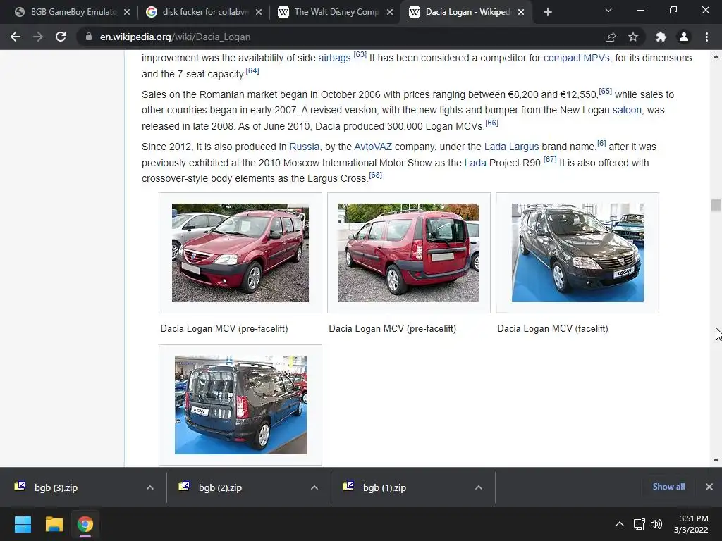Screen dimensions: 722x541
Task: Open File Explorer from taskbar
Action: 54,524
